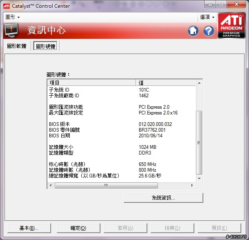Click the 系統資訊... button

(163, 198)
